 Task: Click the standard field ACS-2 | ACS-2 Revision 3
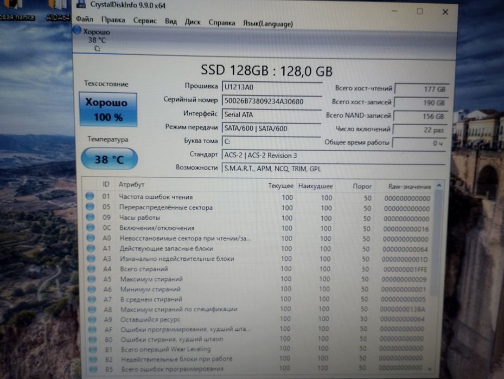click(x=334, y=155)
